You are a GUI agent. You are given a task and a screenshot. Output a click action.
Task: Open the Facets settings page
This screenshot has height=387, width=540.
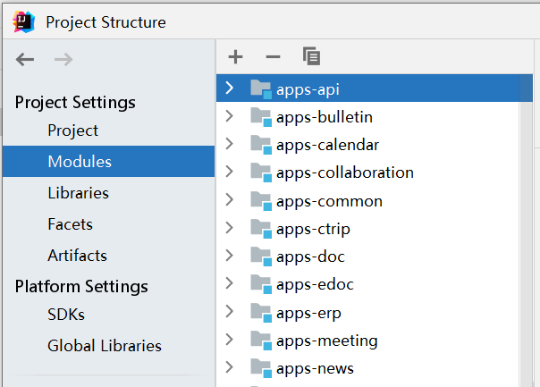[70, 224]
